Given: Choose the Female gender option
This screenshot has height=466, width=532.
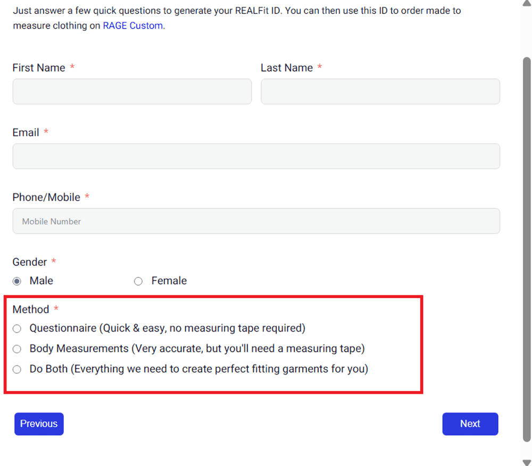Looking at the screenshot, I should [138, 281].
